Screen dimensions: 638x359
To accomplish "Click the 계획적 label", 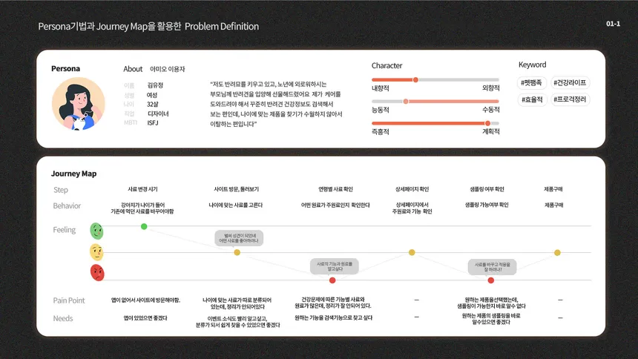I will point(490,131).
